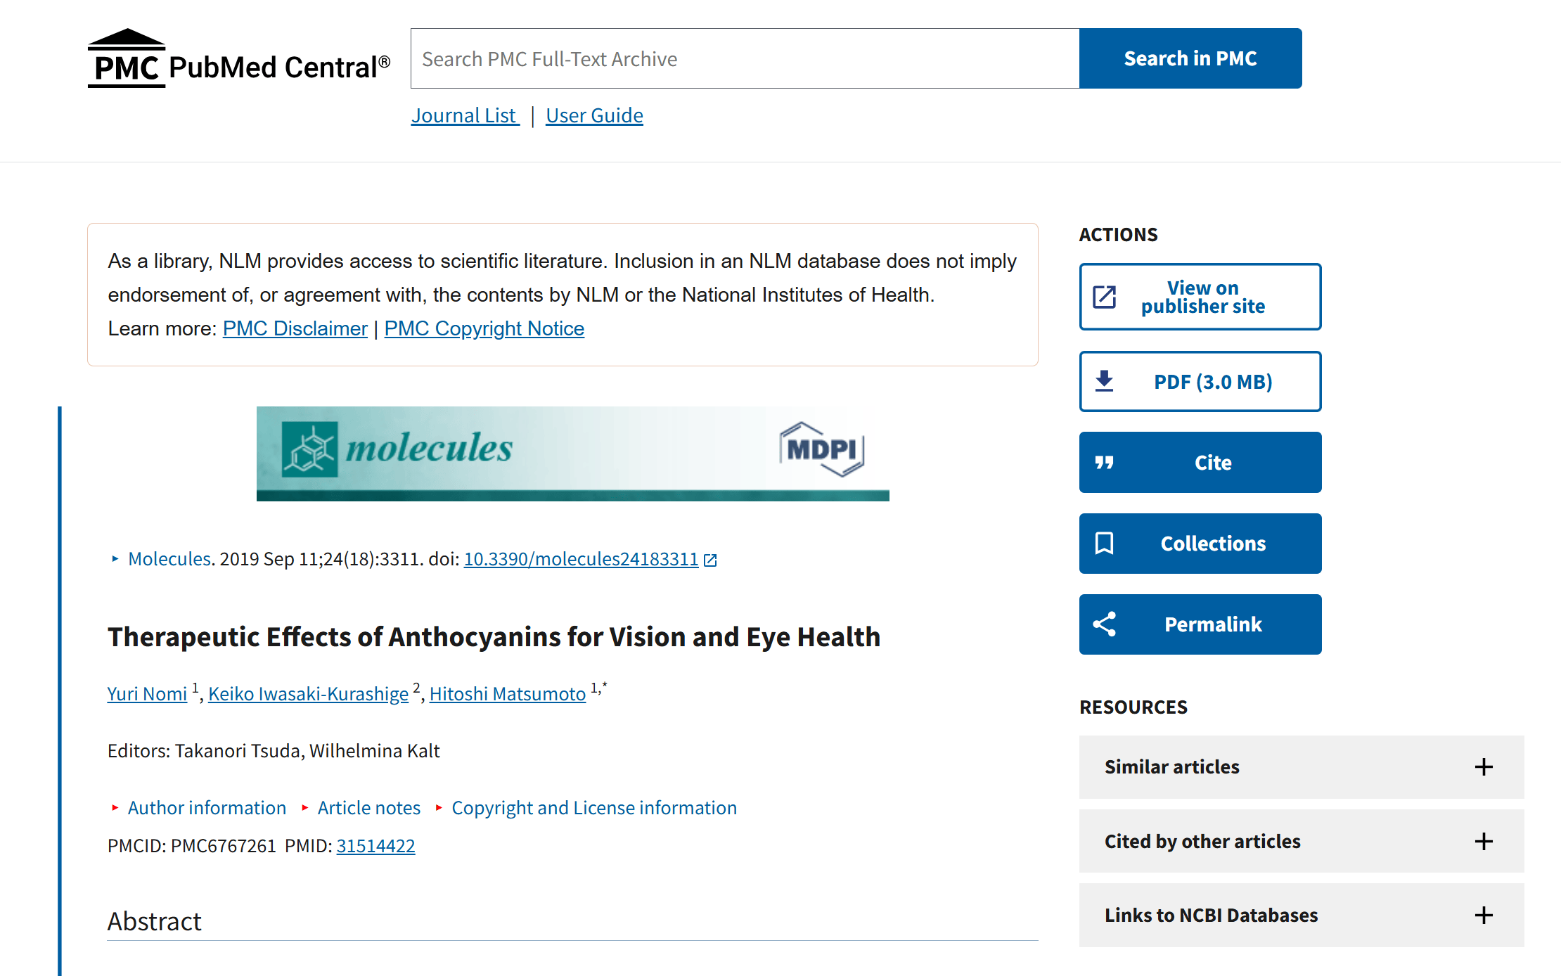Click the quotation mark icon on Cite
Image resolution: width=1561 pixels, height=976 pixels.
point(1104,463)
